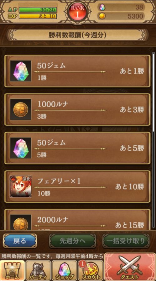
Task: Go to 先週分へ last week rewards
Action: pos(72,241)
